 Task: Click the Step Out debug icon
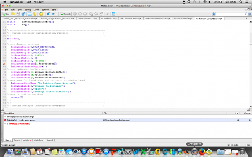tap(102, 14)
